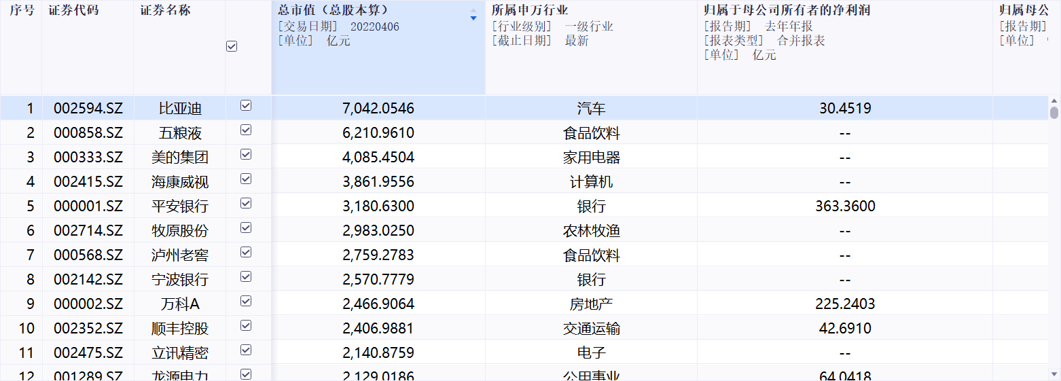Image resolution: width=1061 pixels, height=381 pixels.
Task: Click the stock code 000333.SZ
Action: click(88, 158)
